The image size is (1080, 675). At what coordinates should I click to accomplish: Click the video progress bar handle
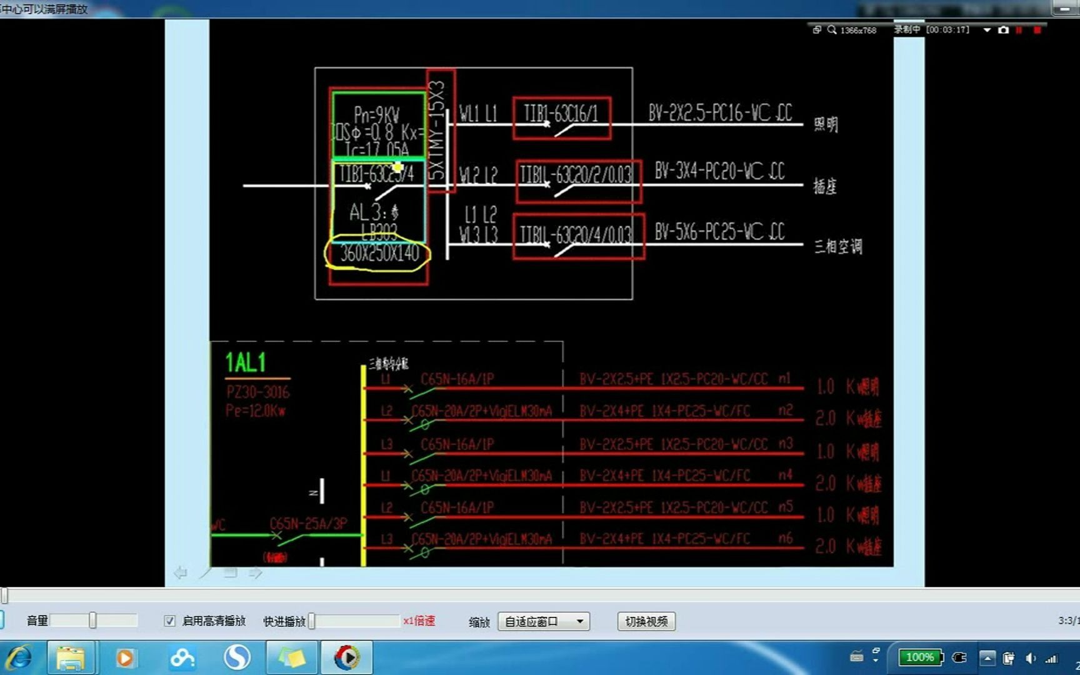[x=4, y=595]
